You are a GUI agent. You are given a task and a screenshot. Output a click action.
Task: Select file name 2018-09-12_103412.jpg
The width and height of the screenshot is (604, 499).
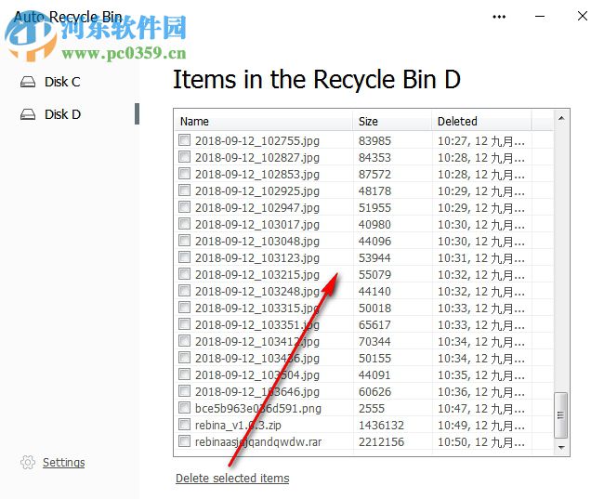coord(257,341)
